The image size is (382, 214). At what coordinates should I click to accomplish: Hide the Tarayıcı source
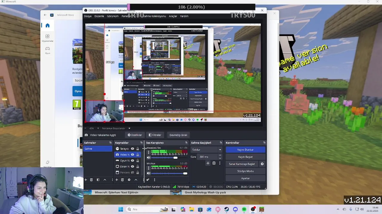[133, 149]
